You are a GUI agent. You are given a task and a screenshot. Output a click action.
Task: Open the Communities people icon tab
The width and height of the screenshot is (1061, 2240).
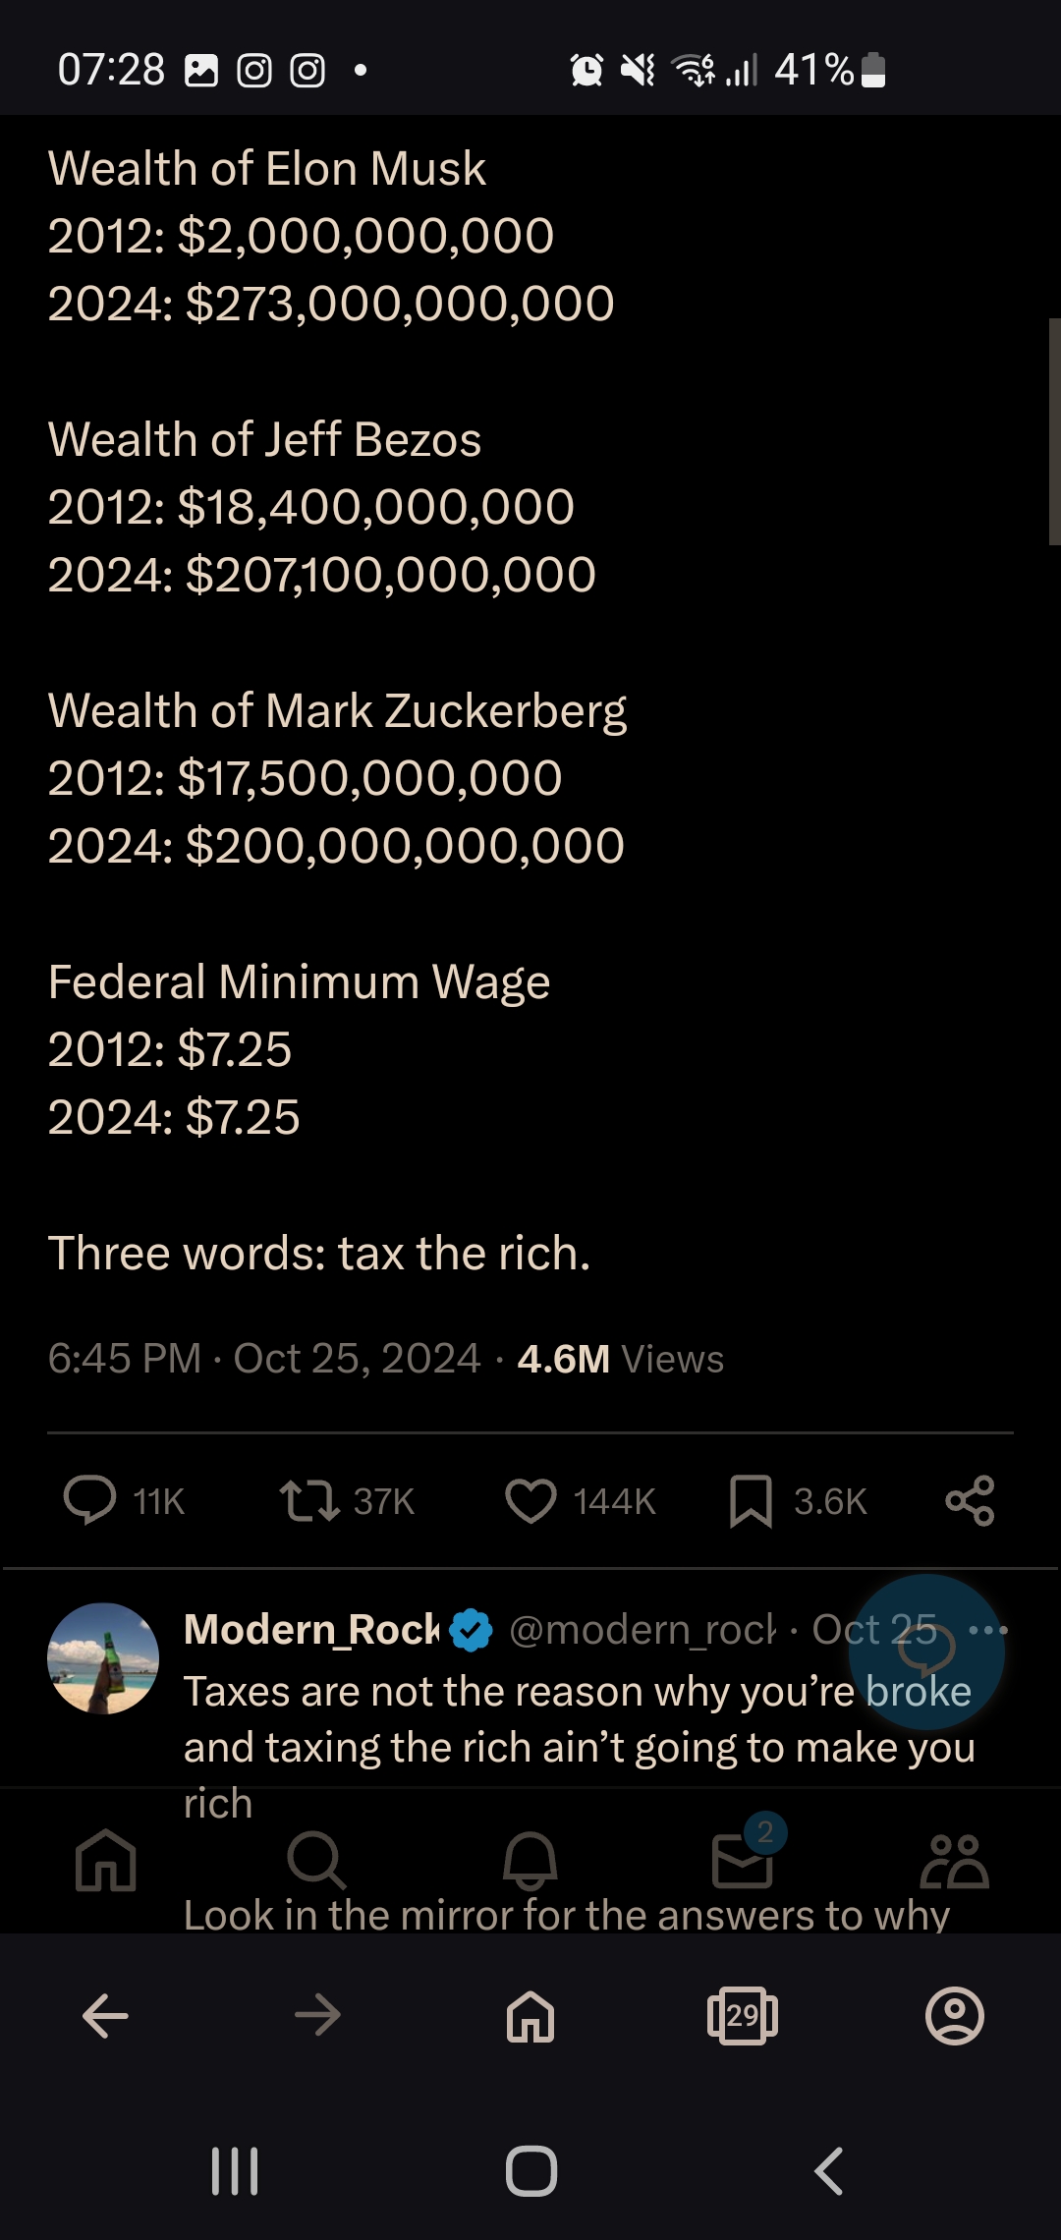coord(955,1860)
